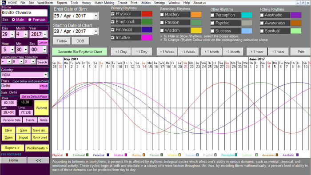Click the Aesthetic legend purple square
Image resolution: width=311 pixels, height=175 pixels.
pos(297,155)
